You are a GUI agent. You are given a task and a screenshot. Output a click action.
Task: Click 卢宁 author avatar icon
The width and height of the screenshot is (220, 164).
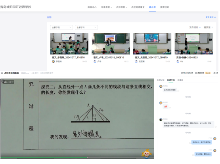click(x=95, y=61)
